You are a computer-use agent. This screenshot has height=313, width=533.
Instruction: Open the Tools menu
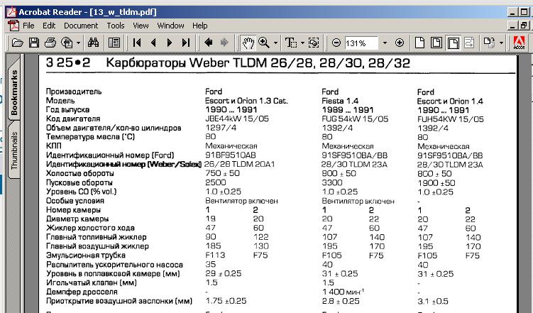pos(116,26)
